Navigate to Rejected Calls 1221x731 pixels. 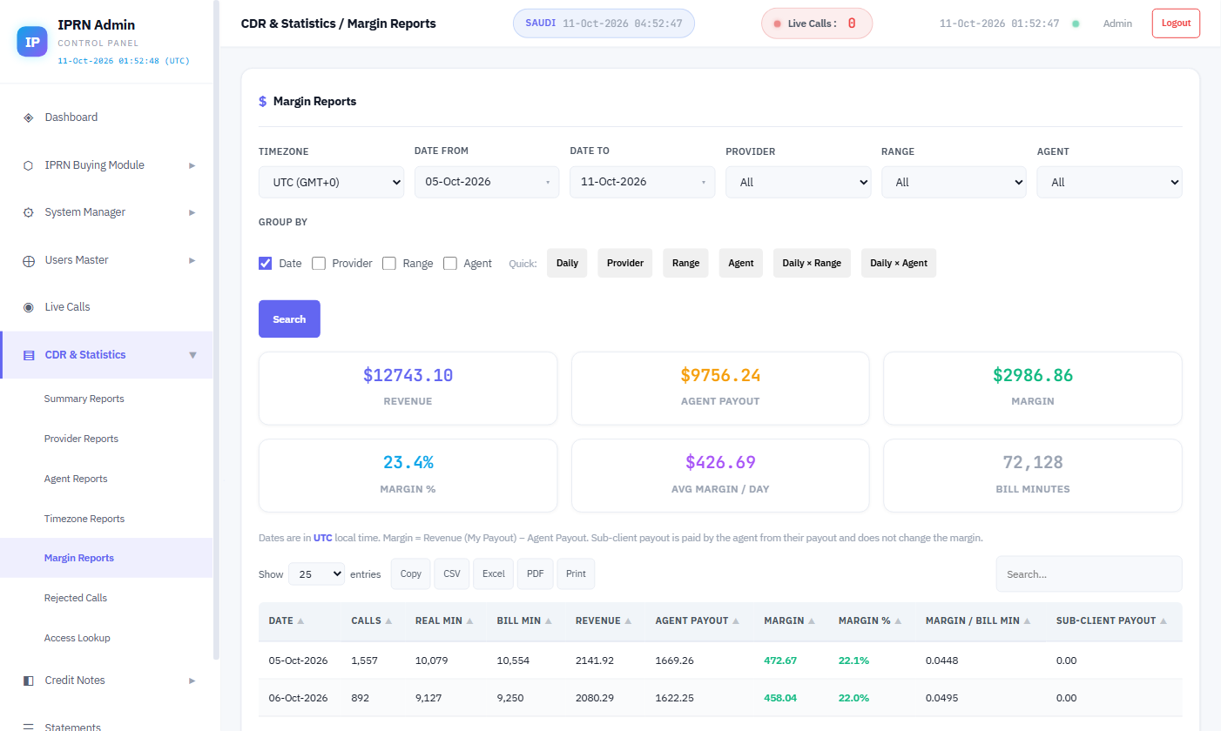tap(76, 598)
